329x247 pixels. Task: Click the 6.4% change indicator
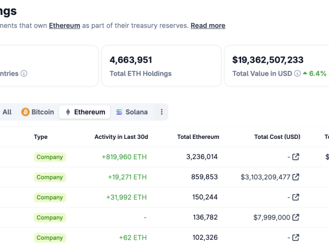click(315, 74)
